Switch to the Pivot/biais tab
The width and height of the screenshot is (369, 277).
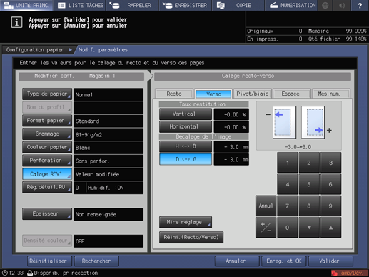(x=253, y=94)
